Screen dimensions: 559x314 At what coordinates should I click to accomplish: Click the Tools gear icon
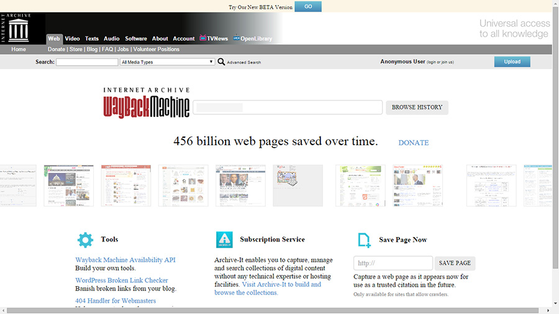tap(85, 240)
